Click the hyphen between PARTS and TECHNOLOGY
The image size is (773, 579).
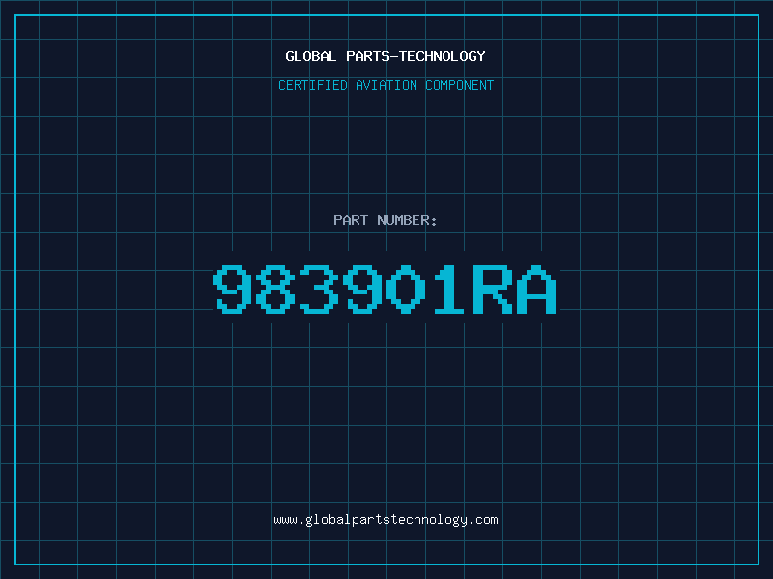[392, 56]
